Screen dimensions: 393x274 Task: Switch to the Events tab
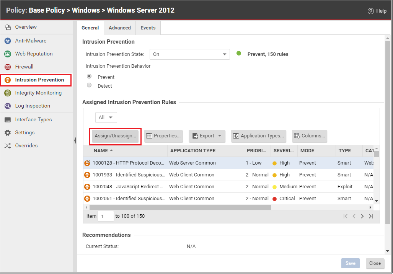coord(148,28)
